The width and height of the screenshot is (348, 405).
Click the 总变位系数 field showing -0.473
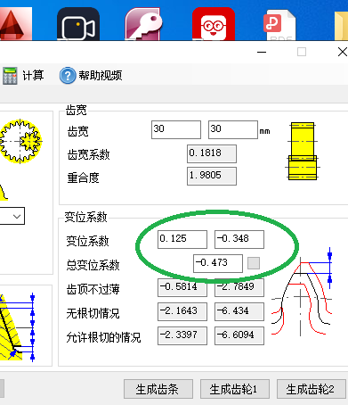pyautogui.click(x=218, y=263)
